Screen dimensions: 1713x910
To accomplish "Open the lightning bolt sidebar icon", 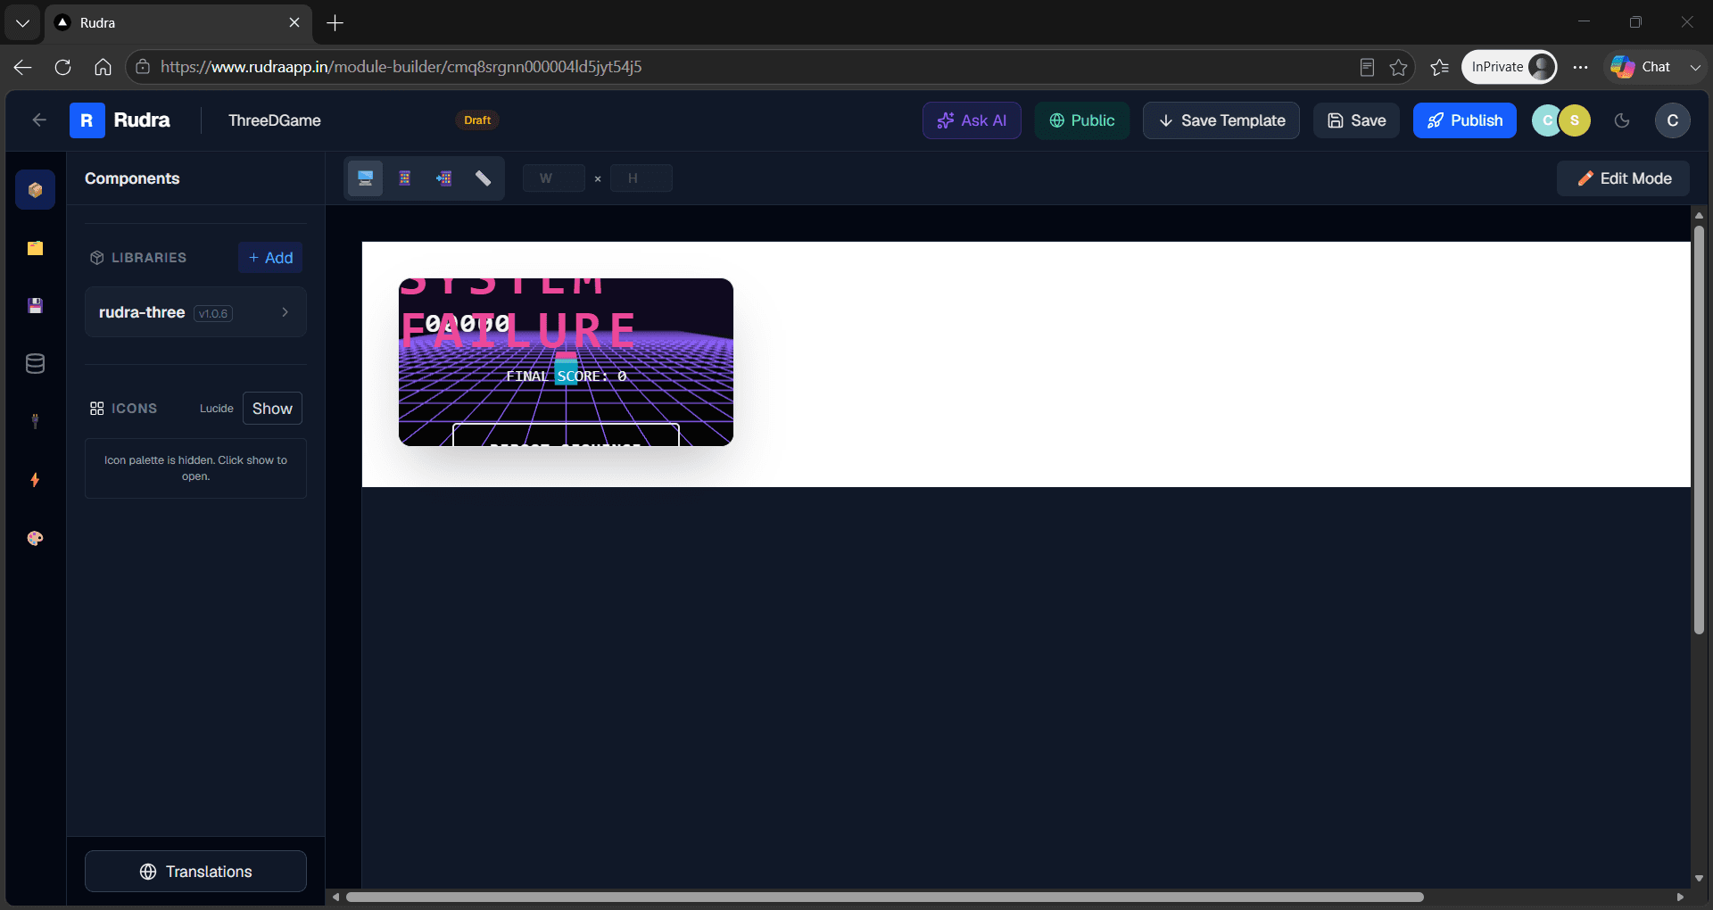I will 35,480.
